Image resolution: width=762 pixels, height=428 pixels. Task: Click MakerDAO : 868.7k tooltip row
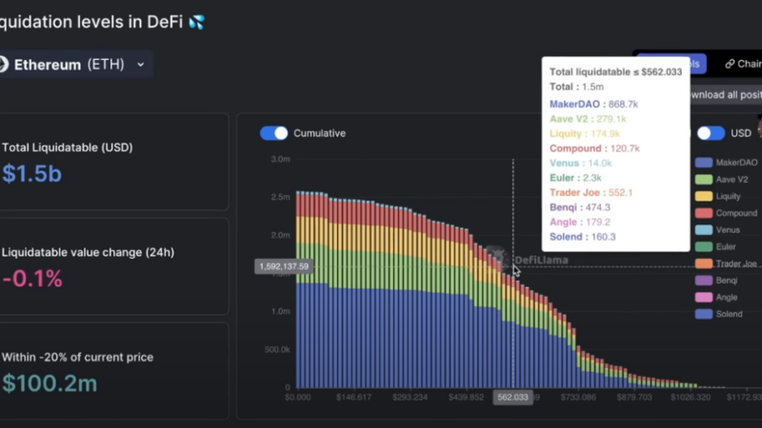(593, 105)
